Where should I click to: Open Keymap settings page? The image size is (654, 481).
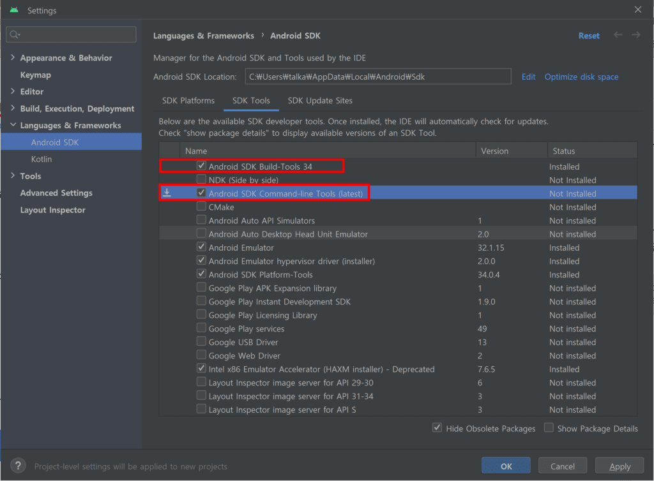36,75
